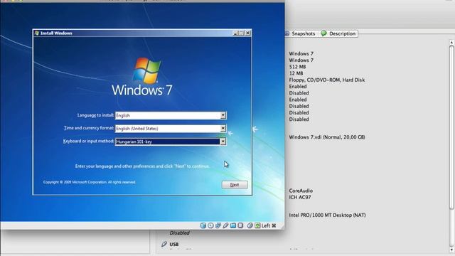Click the network adapter status icon
Viewport: 455px width, 256px height.
218,225
